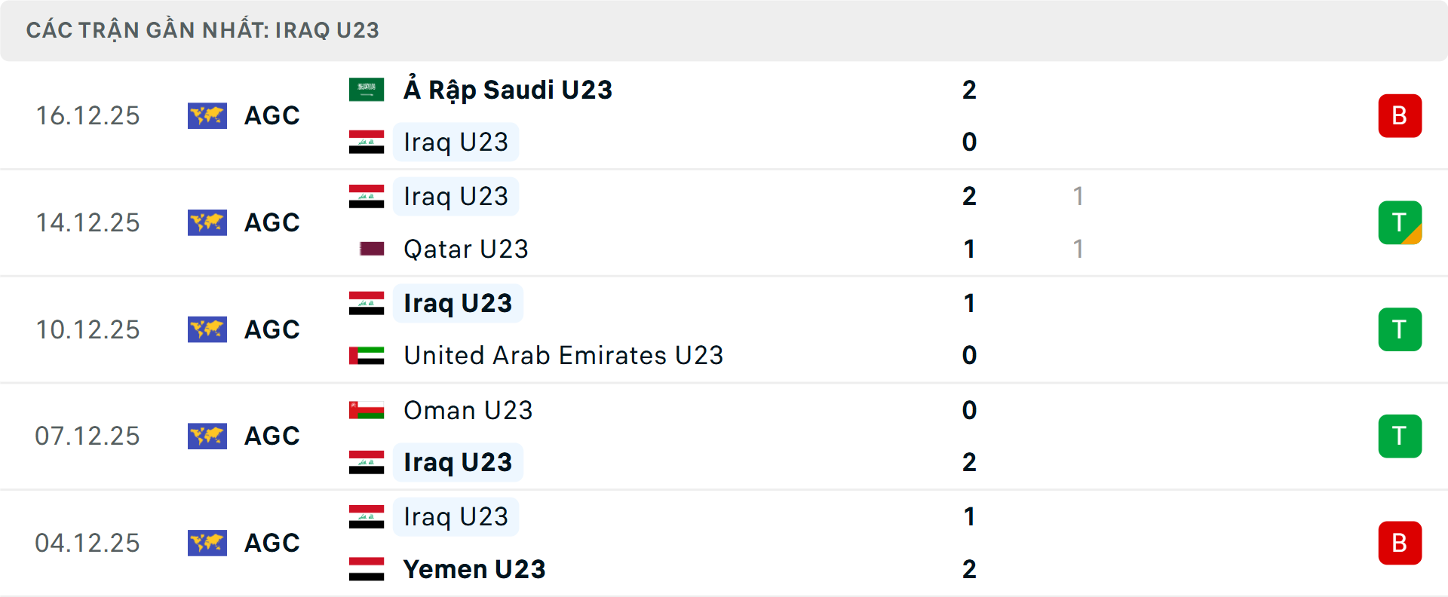The width and height of the screenshot is (1448, 597).
Task: Click the AGC globe icon beside 04.12.25
Action: 207,542
